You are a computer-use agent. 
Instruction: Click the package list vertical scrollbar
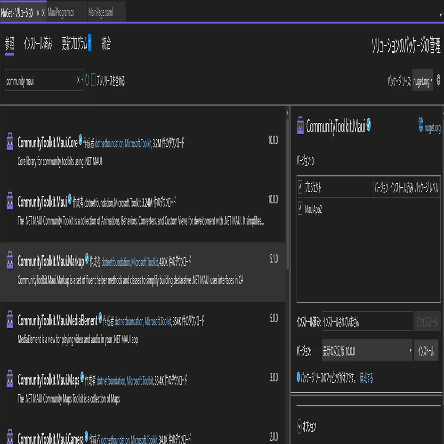coord(287,195)
